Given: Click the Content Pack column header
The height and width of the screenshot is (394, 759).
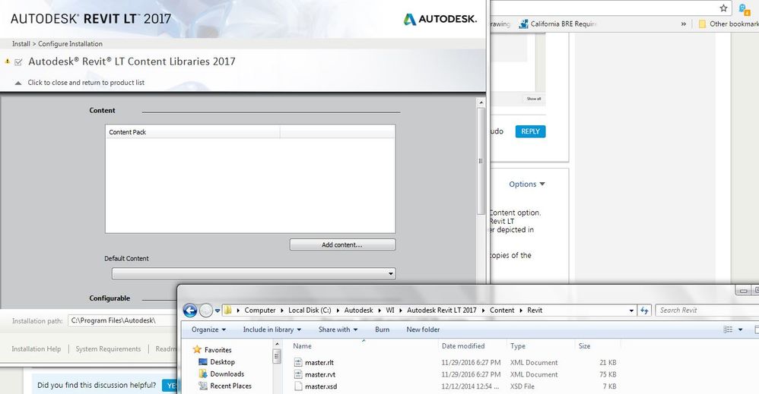Looking at the screenshot, I should [x=192, y=132].
